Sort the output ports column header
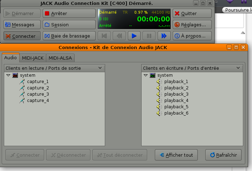Viewport: 252px width, 171px height. [x=54, y=68]
